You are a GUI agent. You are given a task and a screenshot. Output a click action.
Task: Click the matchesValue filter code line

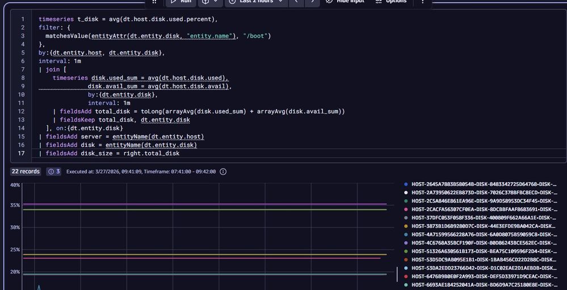[x=158, y=36]
